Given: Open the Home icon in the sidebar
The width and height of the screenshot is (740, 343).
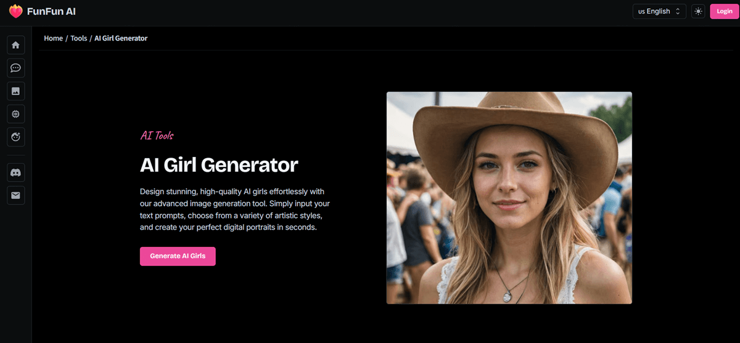Looking at the screenshot, I should (16, 45).
